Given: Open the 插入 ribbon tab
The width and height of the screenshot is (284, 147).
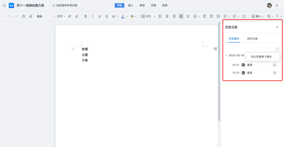Looking at the screenshot, I should tap(131, 5).
